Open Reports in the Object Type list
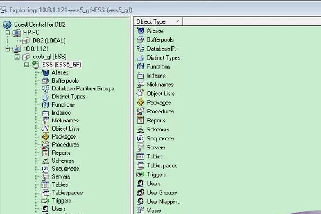 point(156,121)
